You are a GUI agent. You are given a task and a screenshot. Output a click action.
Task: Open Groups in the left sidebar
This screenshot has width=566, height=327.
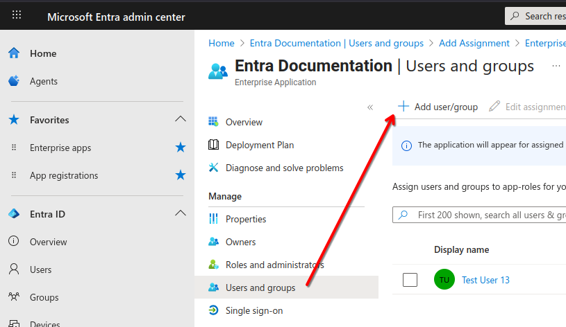tap(44, 297)
